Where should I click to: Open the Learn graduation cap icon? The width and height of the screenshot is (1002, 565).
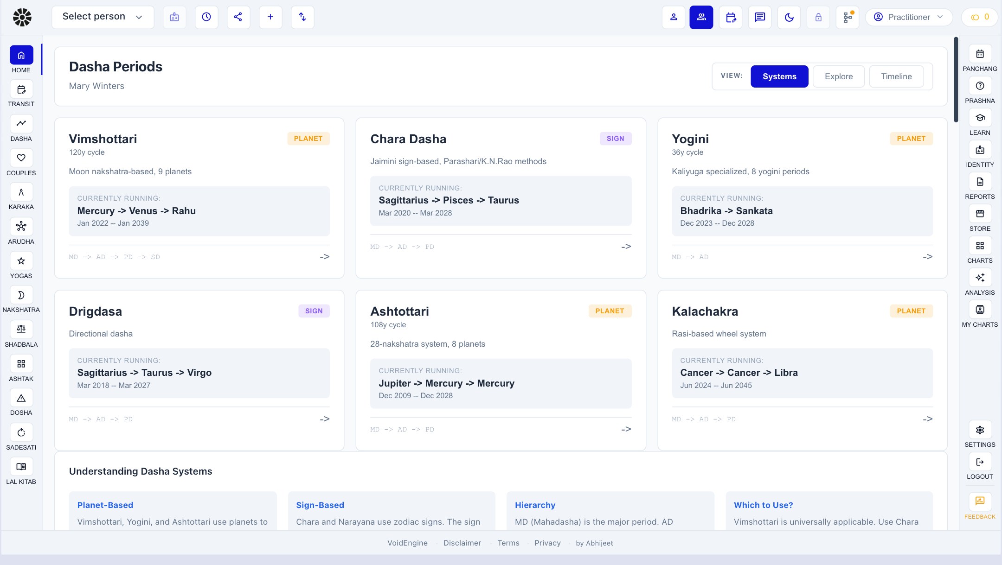click(x=980, y=118)
